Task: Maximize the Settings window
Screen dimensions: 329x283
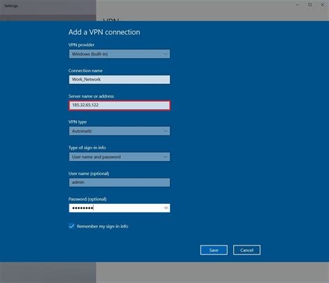Action: pyautogui.click(x=310, y=5)
